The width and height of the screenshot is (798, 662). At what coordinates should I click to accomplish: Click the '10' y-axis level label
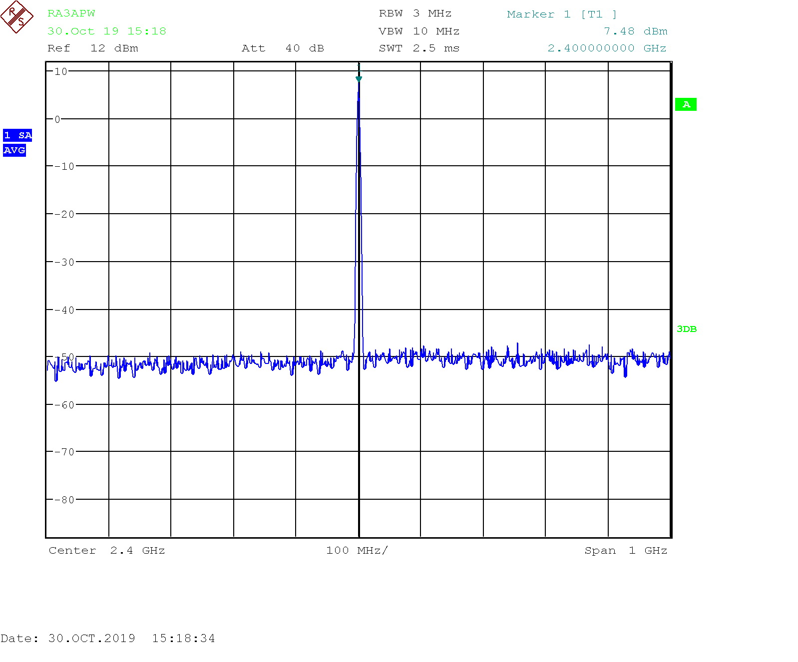coord(61,71)
